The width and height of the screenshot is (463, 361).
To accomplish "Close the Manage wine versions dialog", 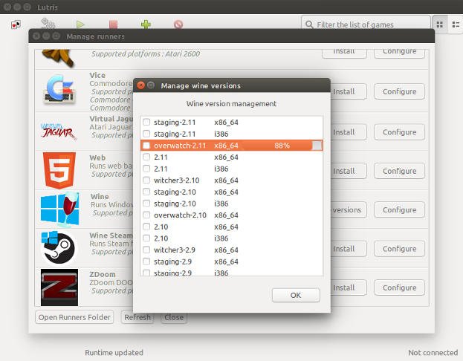I will pos(141,85).
